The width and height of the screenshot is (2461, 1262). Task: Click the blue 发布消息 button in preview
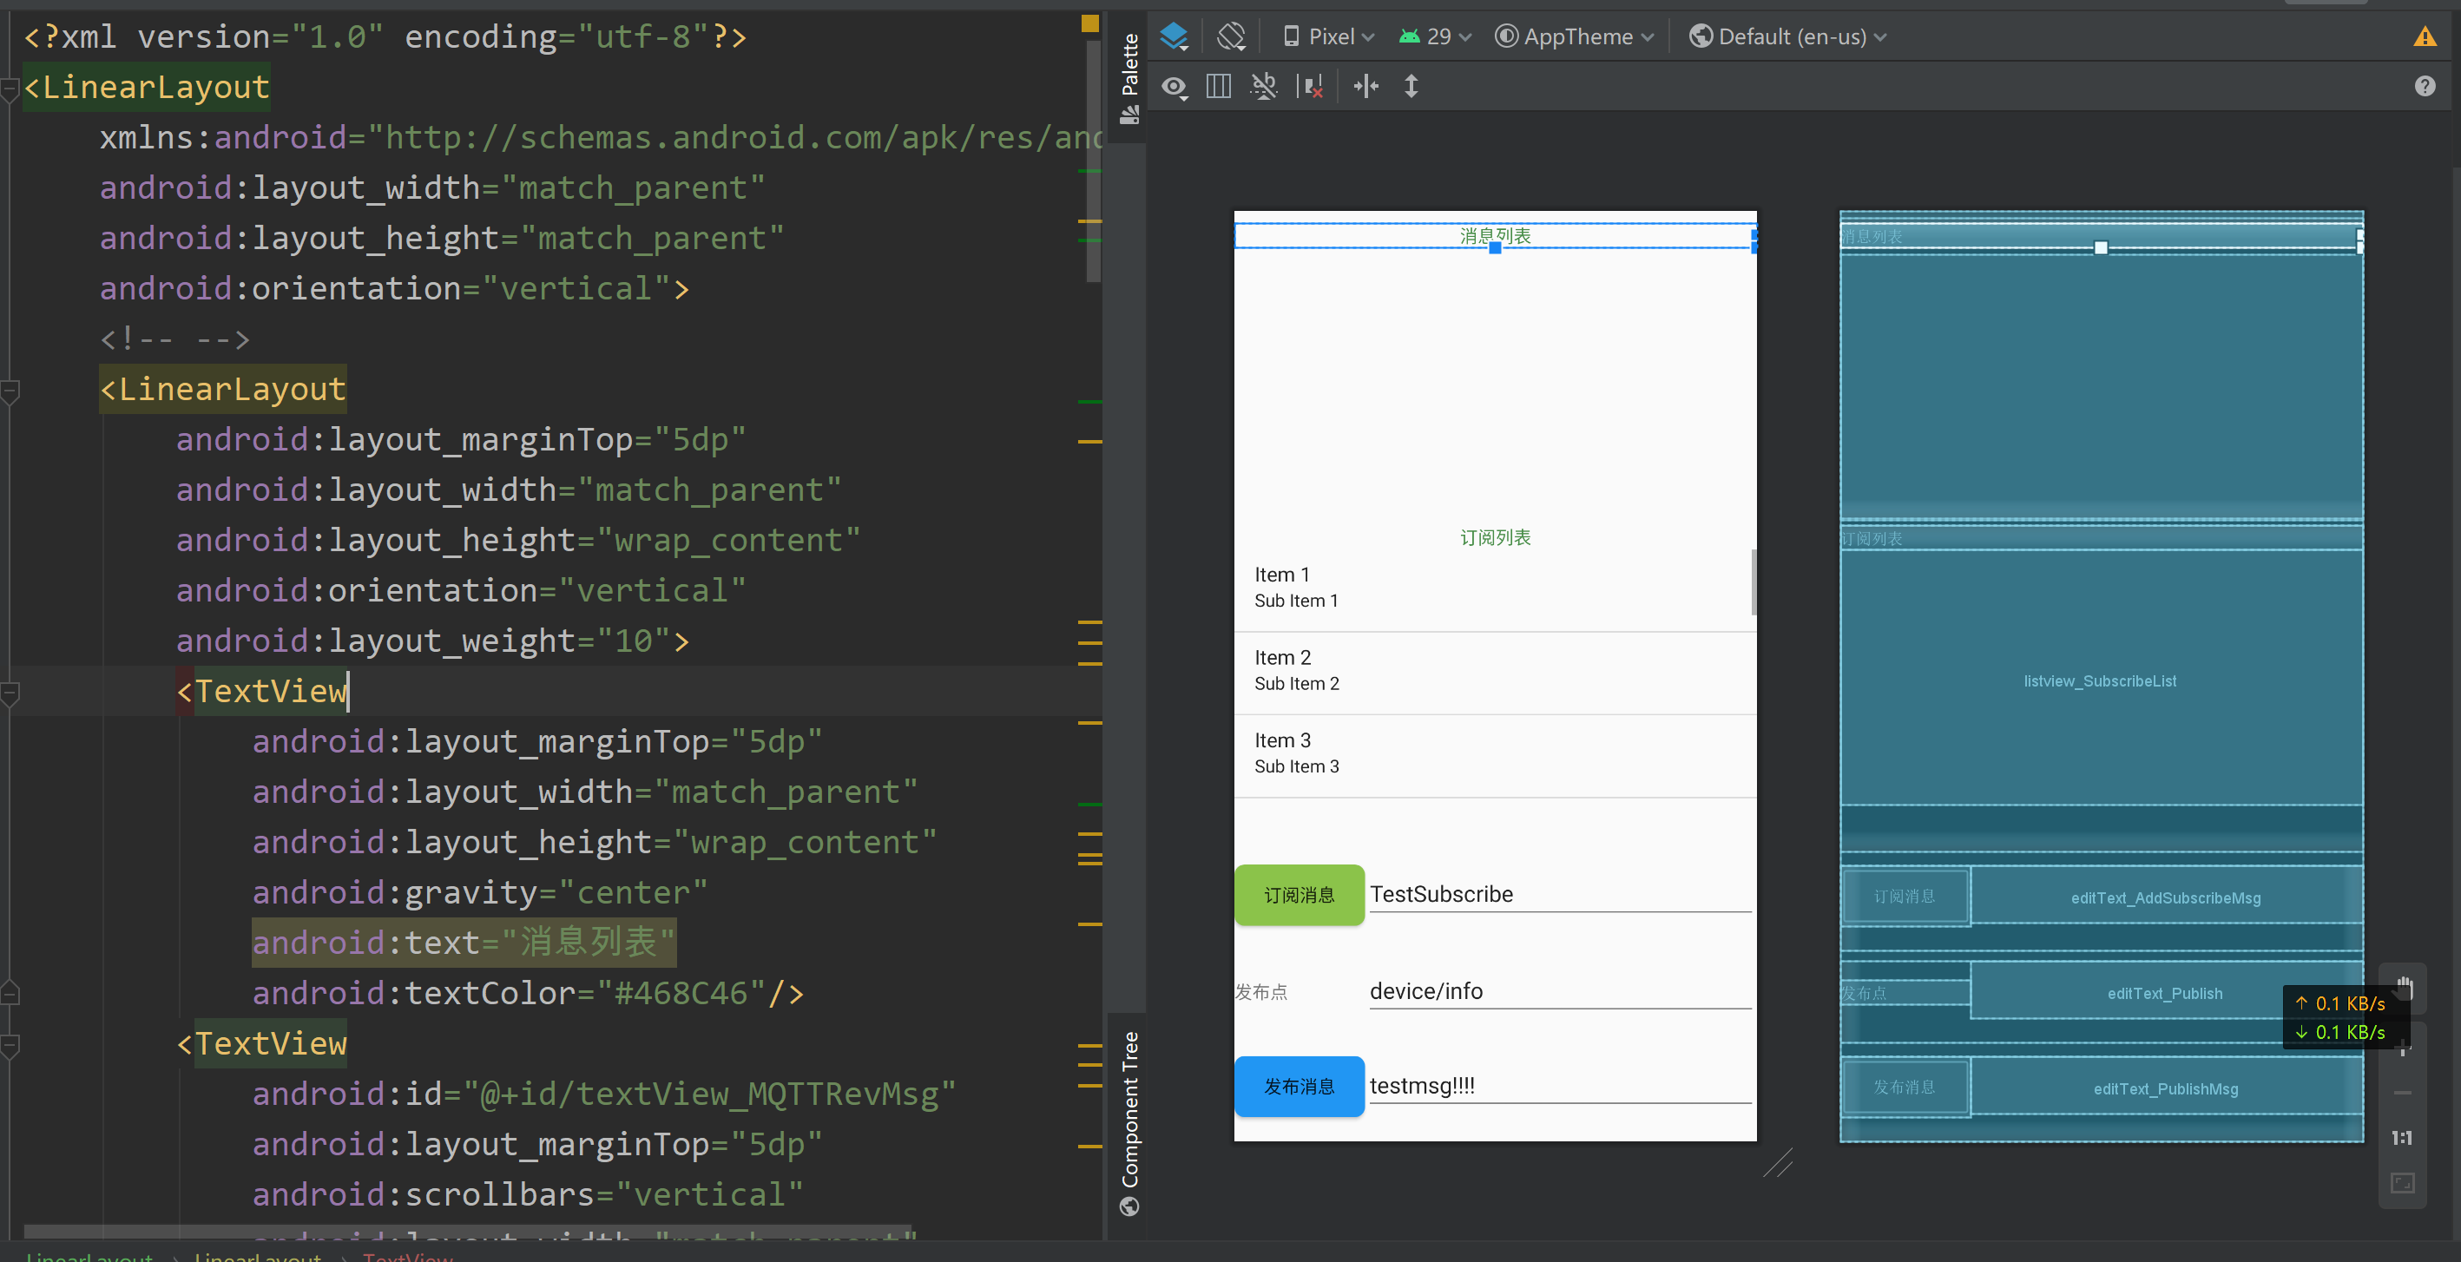coord(1299,1086)
